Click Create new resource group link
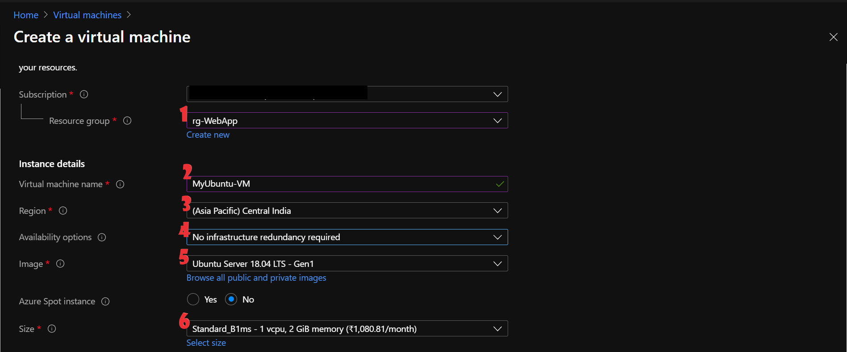This screenshot has width=847, height=352. click(208, 135)
